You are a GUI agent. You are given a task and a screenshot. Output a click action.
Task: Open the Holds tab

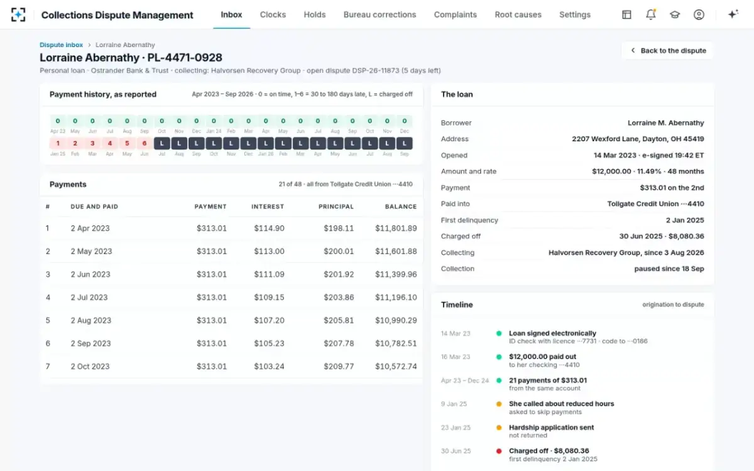(x=315, y=14)
